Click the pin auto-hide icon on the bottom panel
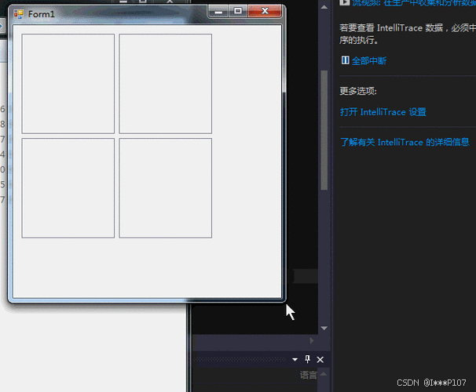Image resolution: width=476 pixels, height=392 pixels. pos(308,359)
